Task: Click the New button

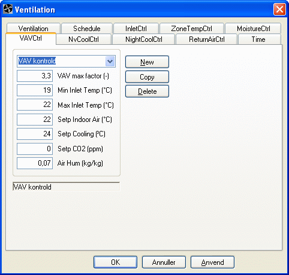Action: [x=147, y=62]
